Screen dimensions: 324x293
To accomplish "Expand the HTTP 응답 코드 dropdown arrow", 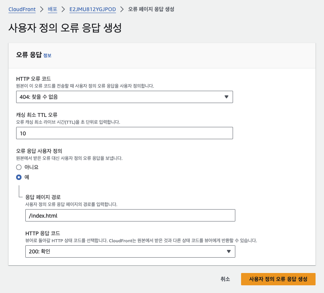I will coord(229,251).
